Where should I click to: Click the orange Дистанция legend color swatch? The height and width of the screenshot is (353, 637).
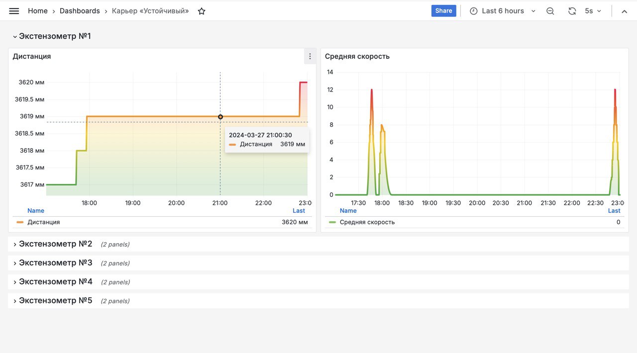[20, 222]
